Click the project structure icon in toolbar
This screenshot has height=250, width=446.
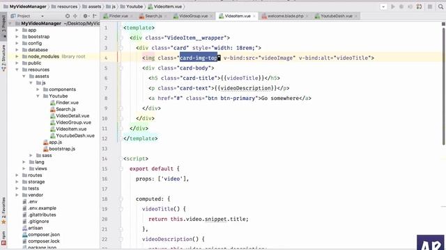point(419,6)
